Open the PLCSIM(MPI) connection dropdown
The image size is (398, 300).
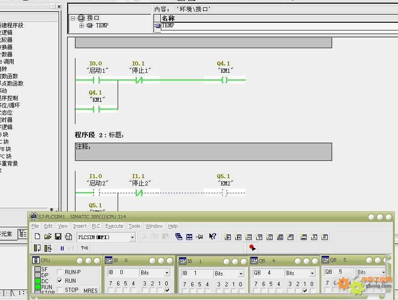pyautogui.click(x=132, y=237)
